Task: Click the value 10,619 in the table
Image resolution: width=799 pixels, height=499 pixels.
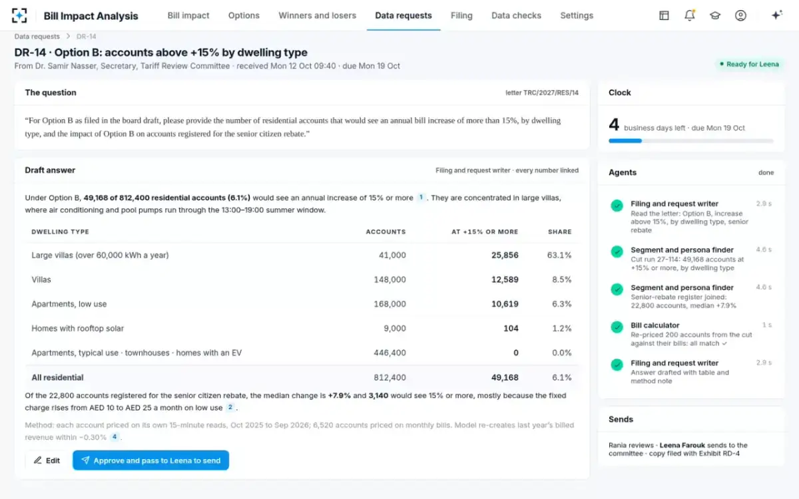Action: pos(505,304)
